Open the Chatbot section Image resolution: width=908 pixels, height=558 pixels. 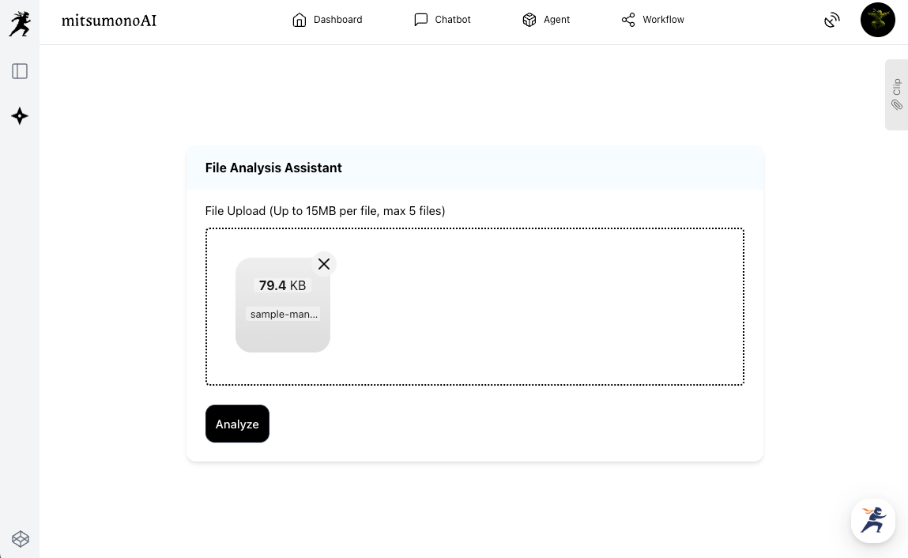443,20
